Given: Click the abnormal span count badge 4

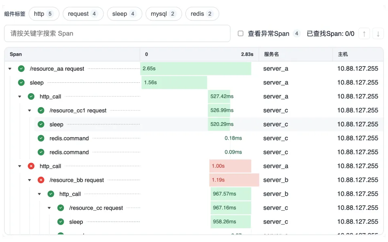Looking at the screenshot, I should [x=296, y=33].
